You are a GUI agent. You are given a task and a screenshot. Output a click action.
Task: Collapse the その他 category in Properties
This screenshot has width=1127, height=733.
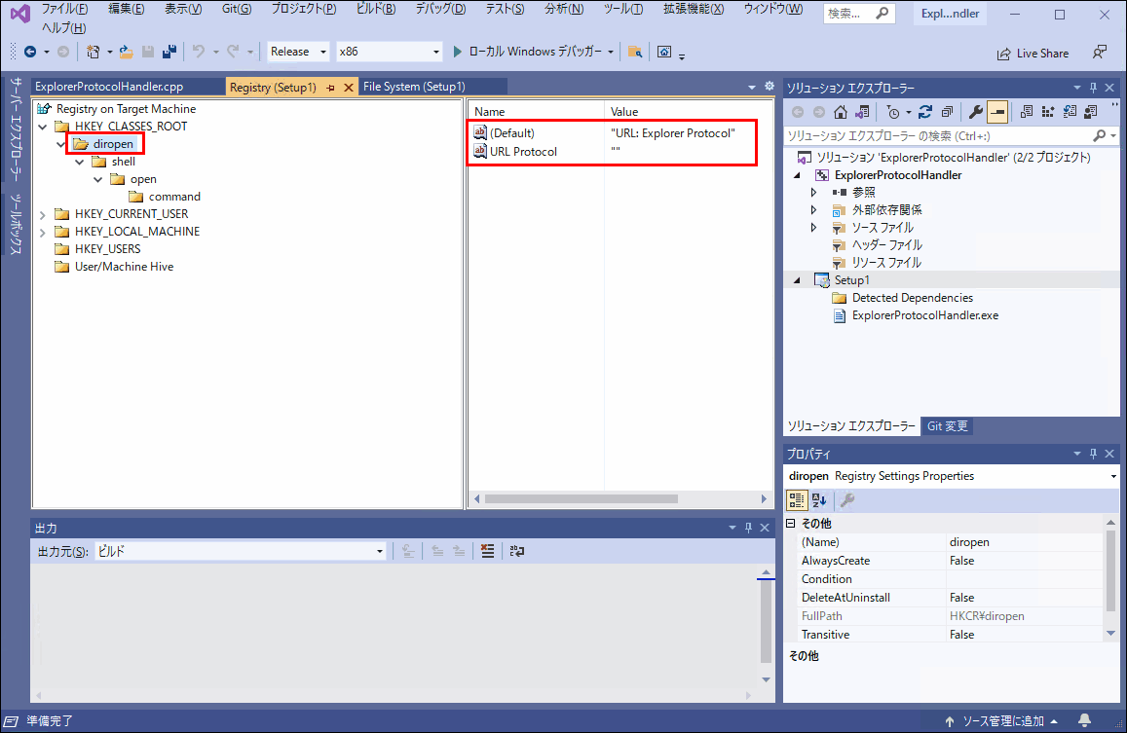pyautogui.click(x=791, y=523)
